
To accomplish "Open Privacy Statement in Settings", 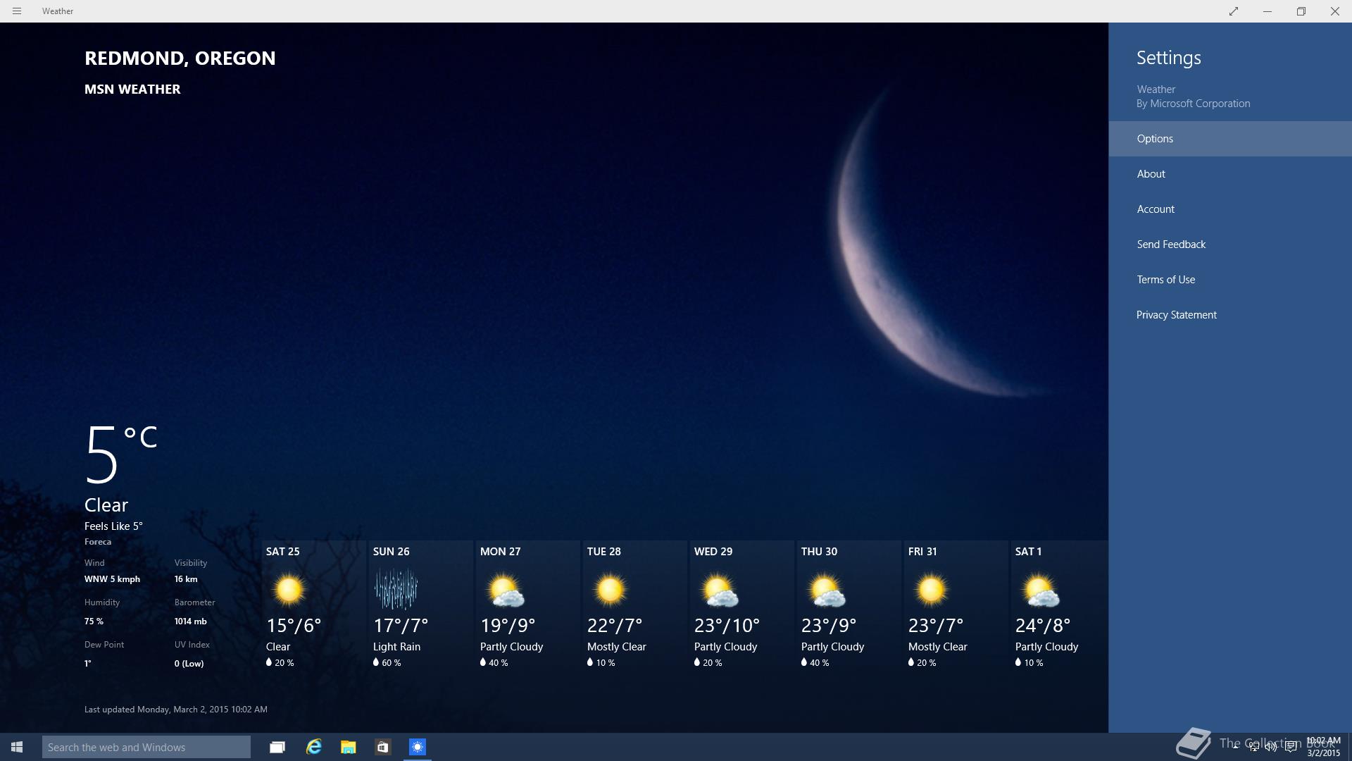I will click(x=1230, y=315).
